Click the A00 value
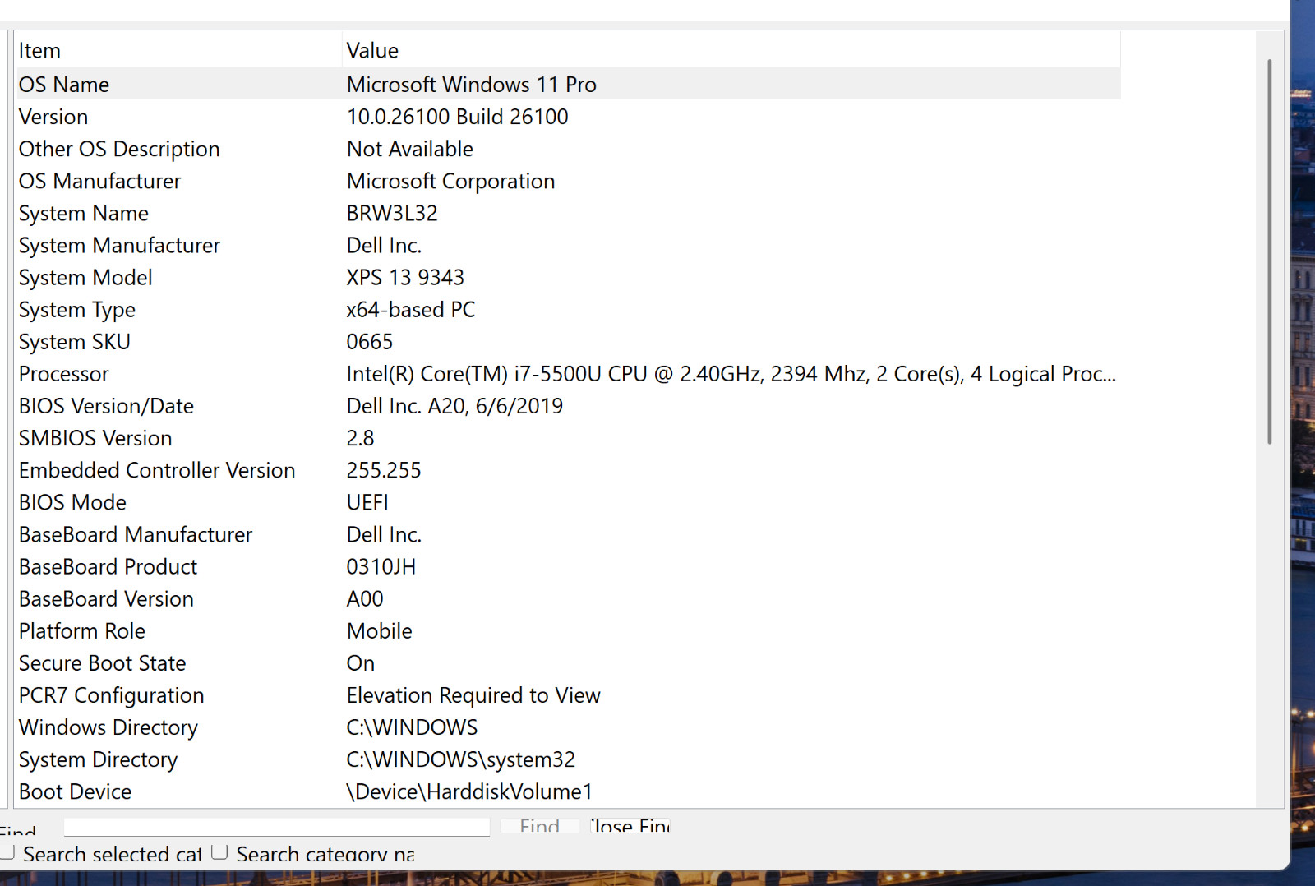 365,598
